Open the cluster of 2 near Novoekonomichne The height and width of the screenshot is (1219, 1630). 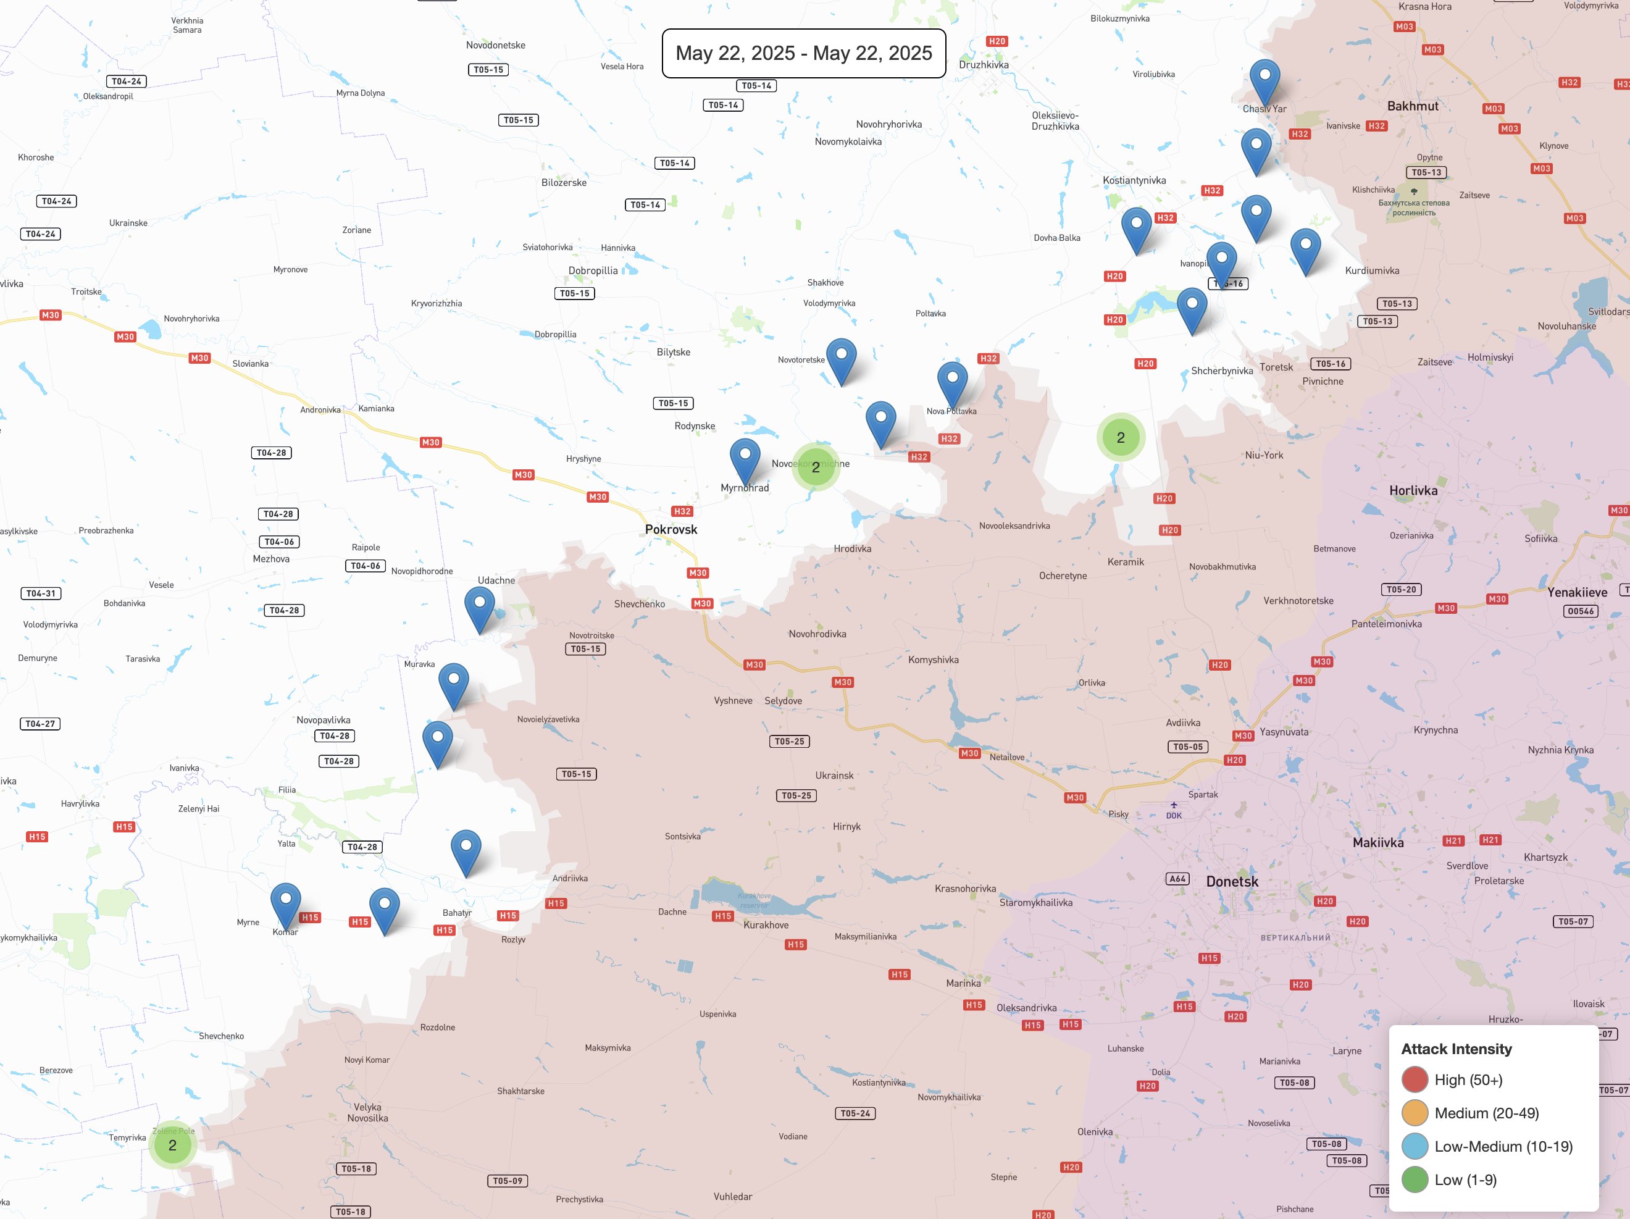815,466
